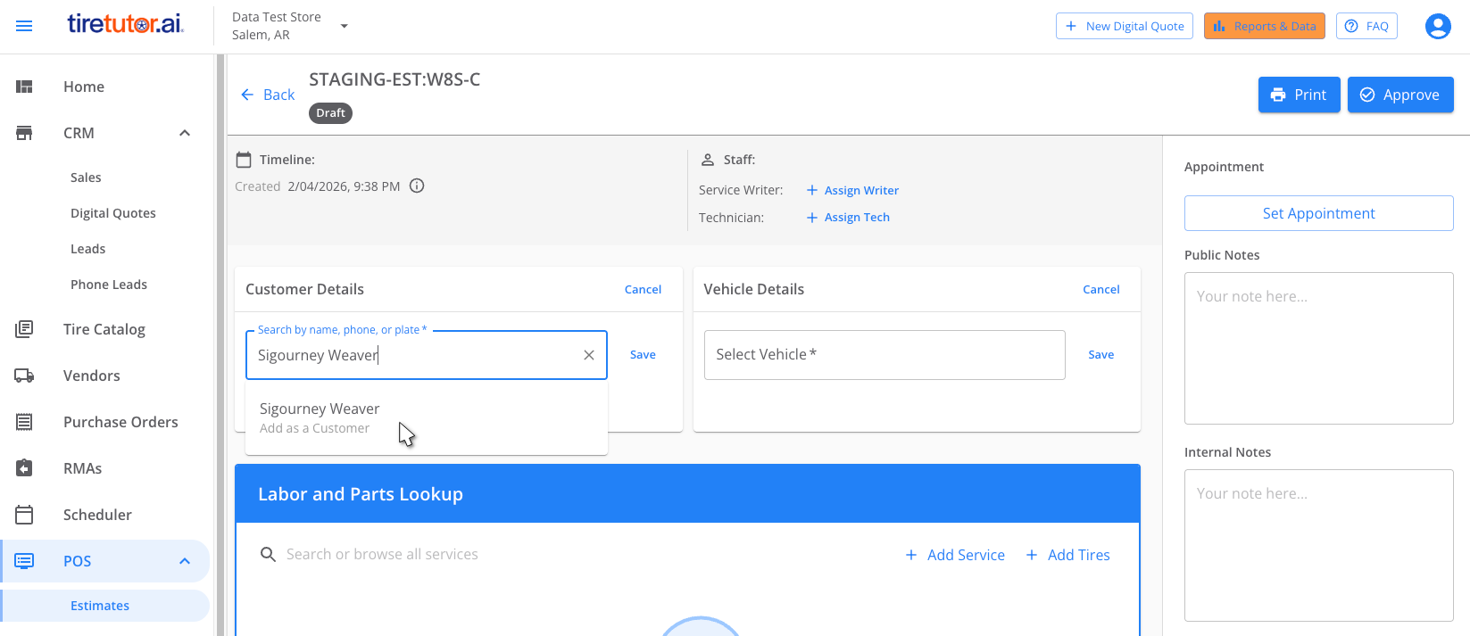Open Sales under CRM
This screenshot has width=1470, height=636.
(x=86, y=178)
